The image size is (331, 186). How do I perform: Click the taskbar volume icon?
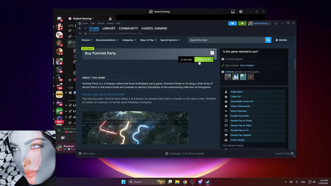coord(314,182)
